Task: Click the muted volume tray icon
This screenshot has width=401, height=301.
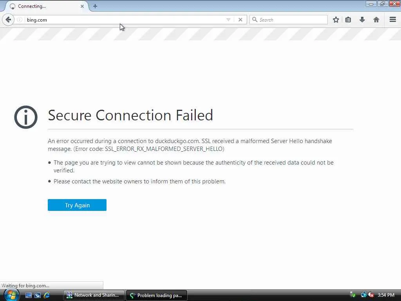Action: click(371, 295)
